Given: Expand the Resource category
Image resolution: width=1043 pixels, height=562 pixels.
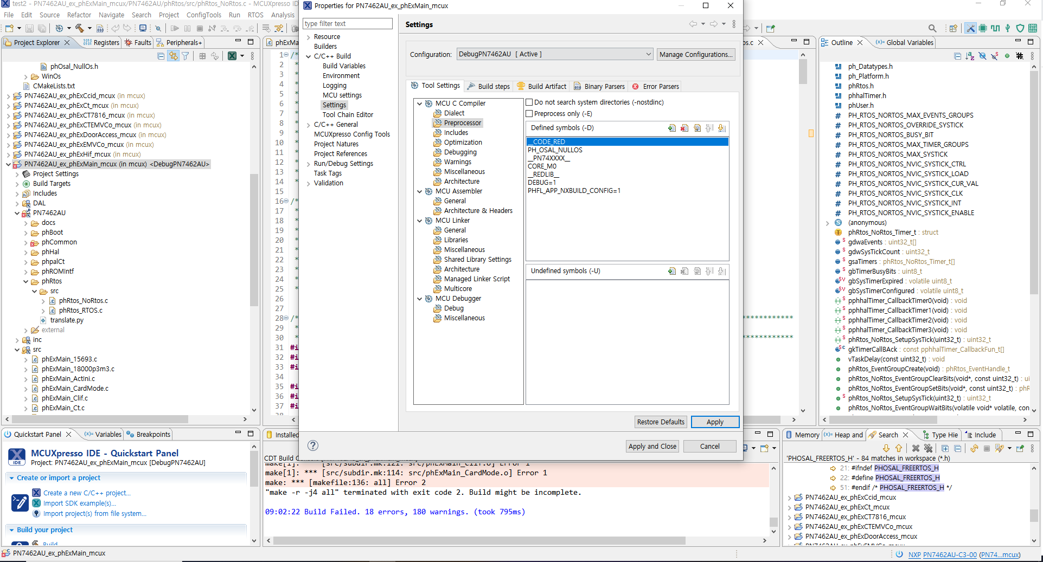Looking at the screenshot, I should click(309, 37).
